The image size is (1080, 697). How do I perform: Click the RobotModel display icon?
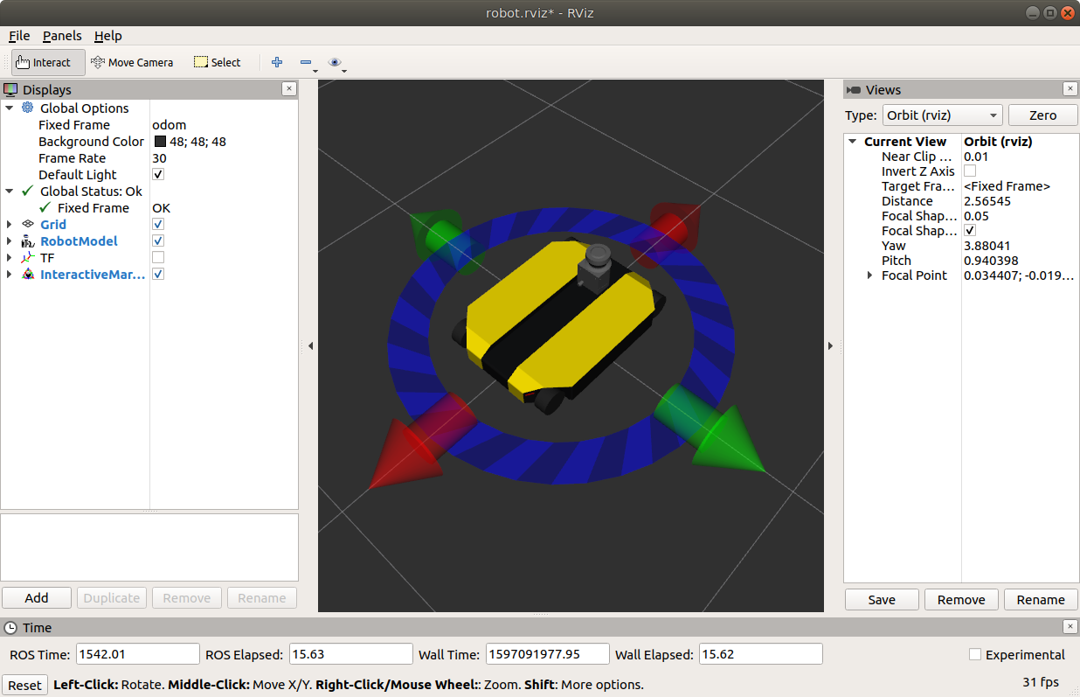click(x=28, y=241)
